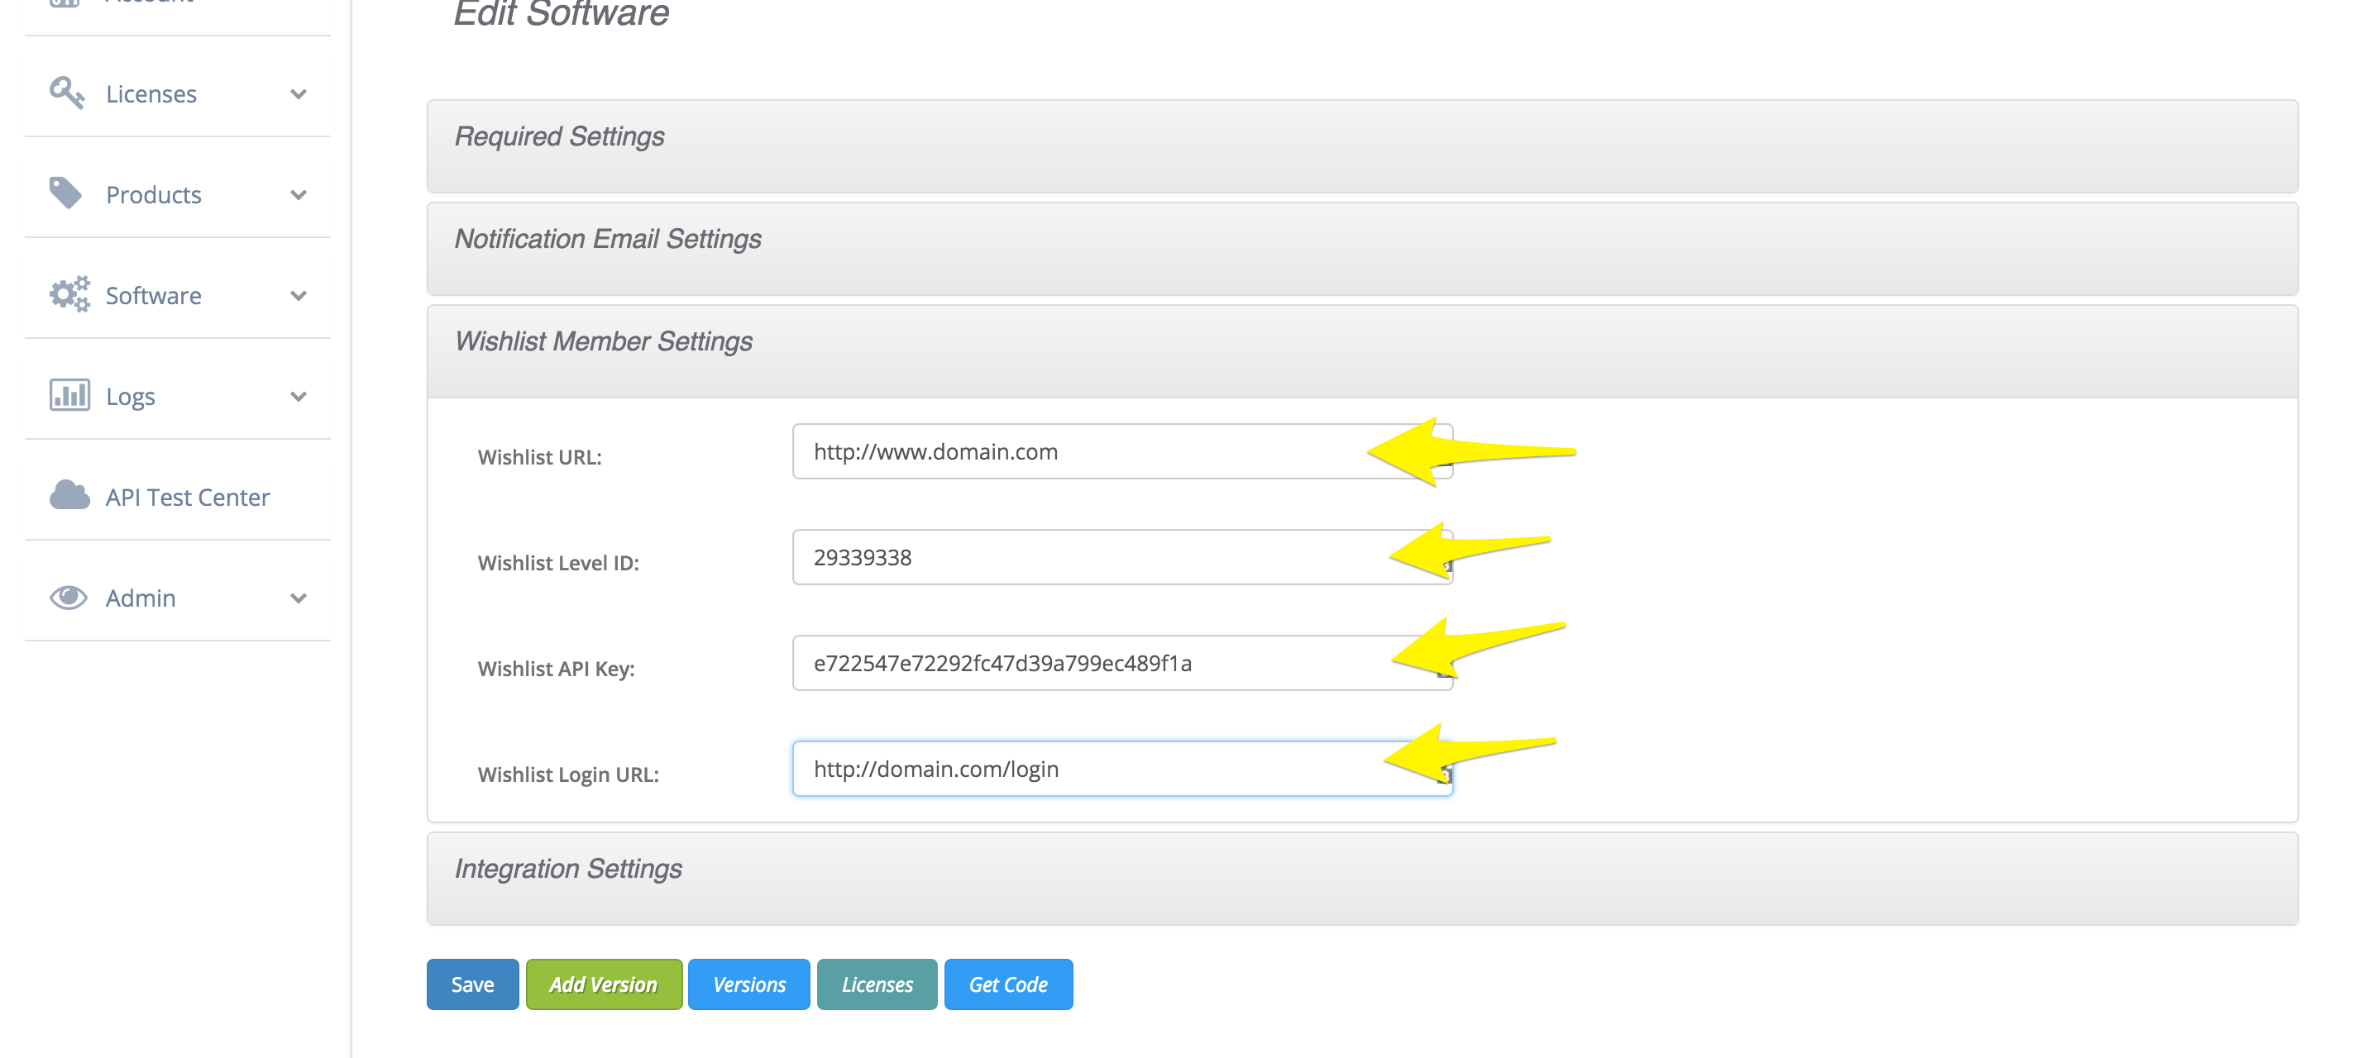Click the API Test Center cloud icon
The width and height of the screenshot is (2362, 1058).
pyautogui.click(x=69, y=494)
